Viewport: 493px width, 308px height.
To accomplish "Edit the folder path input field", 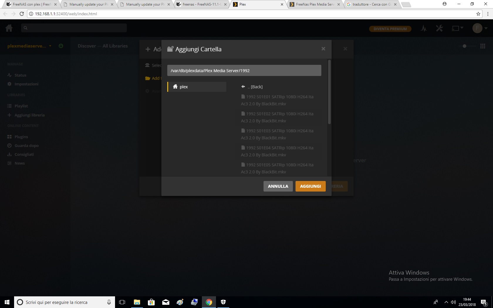I will (x=244, y=70).
